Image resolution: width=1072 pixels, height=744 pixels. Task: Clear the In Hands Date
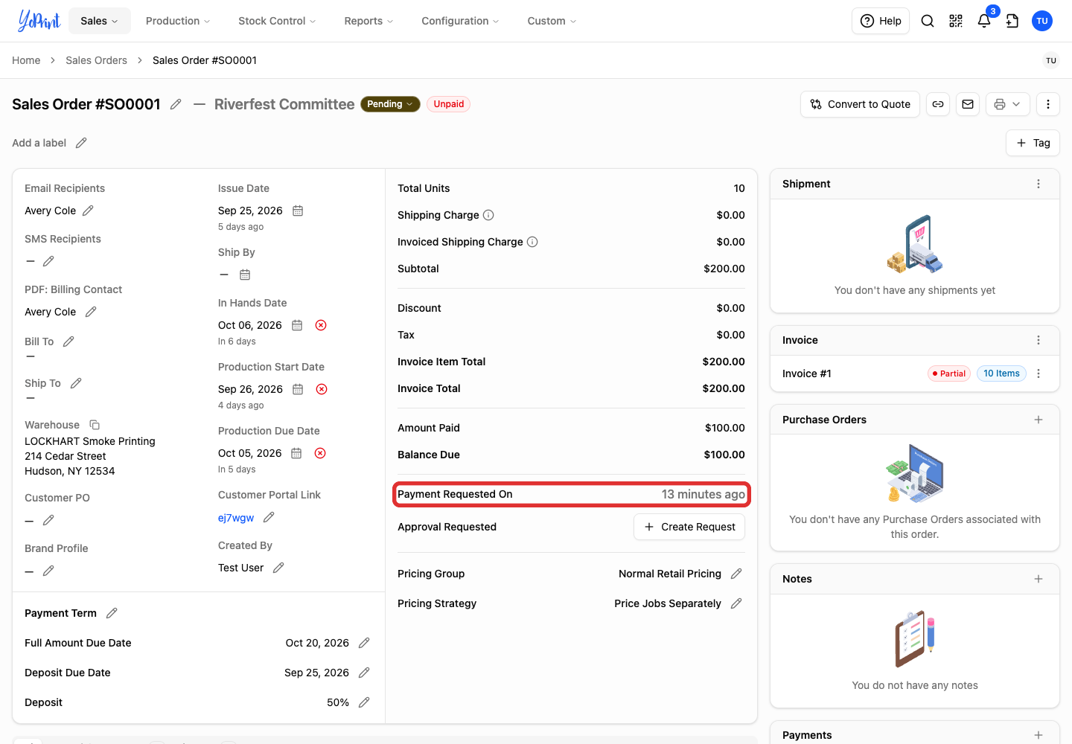pyautogui.click(x=321, y=325)
